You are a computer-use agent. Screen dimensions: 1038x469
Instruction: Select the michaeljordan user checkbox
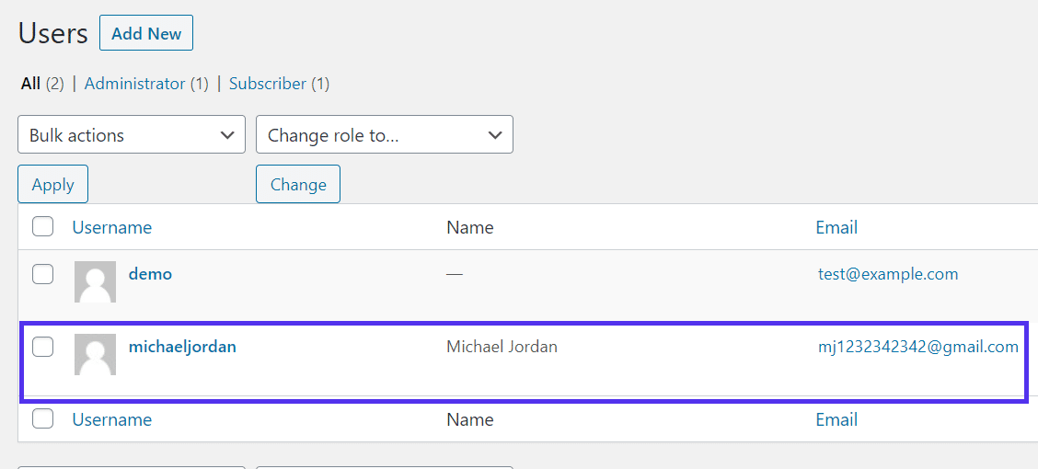43,347
